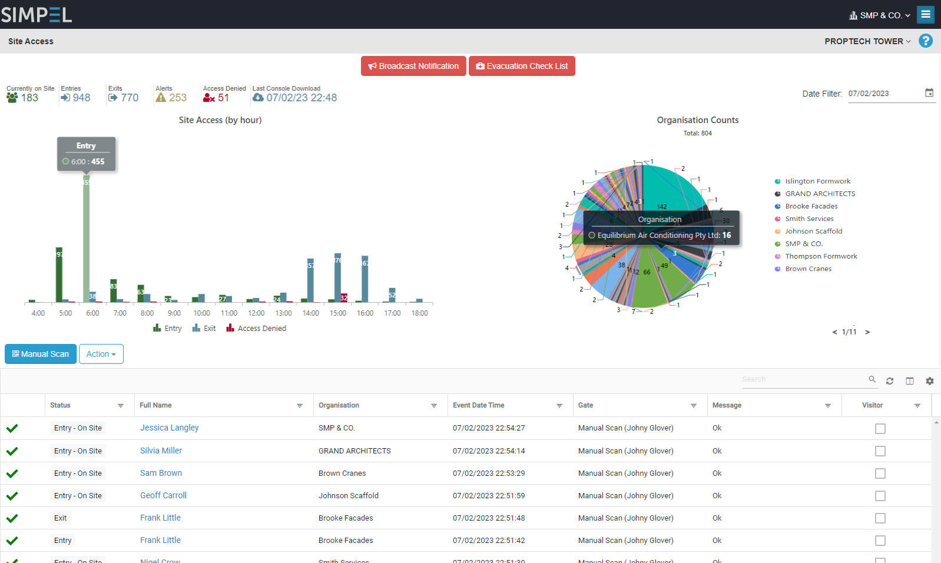Open the SMP & CO. company dropdown
The image size is (941, 563).
click(x=880, y=15)
